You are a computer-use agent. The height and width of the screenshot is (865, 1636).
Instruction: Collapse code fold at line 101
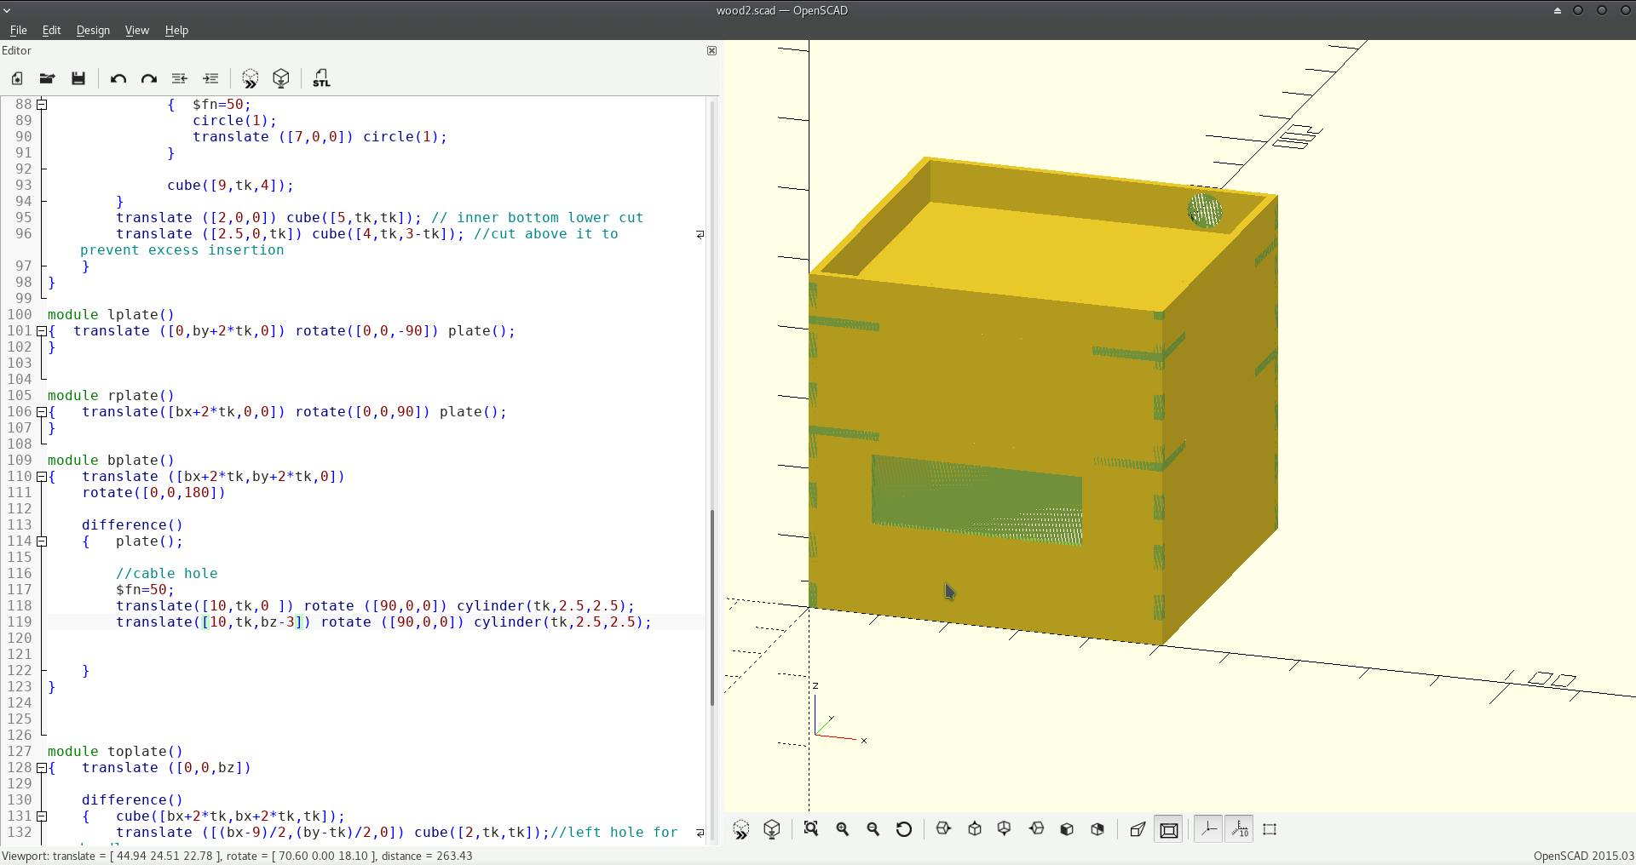pos(41,331)
